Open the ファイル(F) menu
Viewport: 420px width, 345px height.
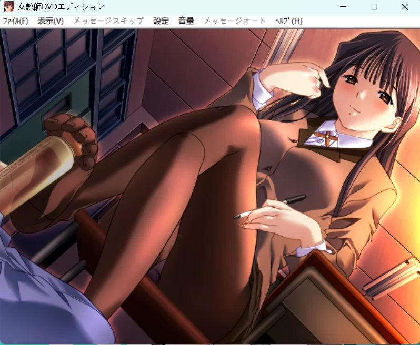16,21
